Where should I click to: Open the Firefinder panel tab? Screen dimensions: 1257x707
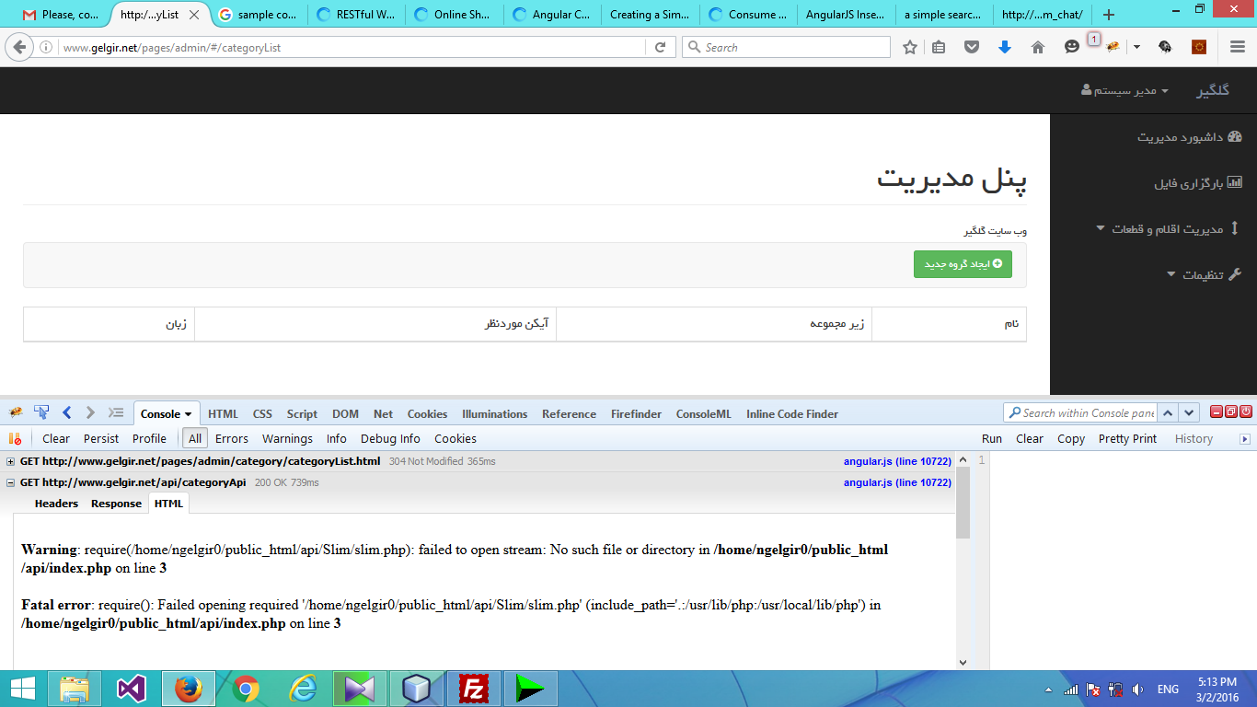636,414
